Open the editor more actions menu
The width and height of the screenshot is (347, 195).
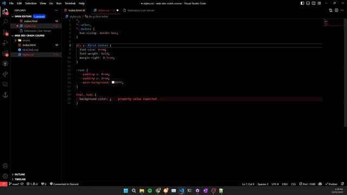tap(342, 10)
